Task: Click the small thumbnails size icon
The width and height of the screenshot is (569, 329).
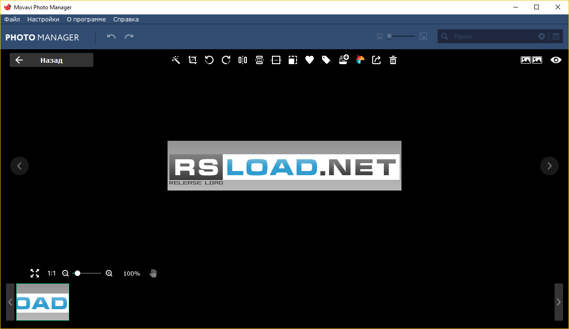Action: pyautogui.click(x=379, y=36)
